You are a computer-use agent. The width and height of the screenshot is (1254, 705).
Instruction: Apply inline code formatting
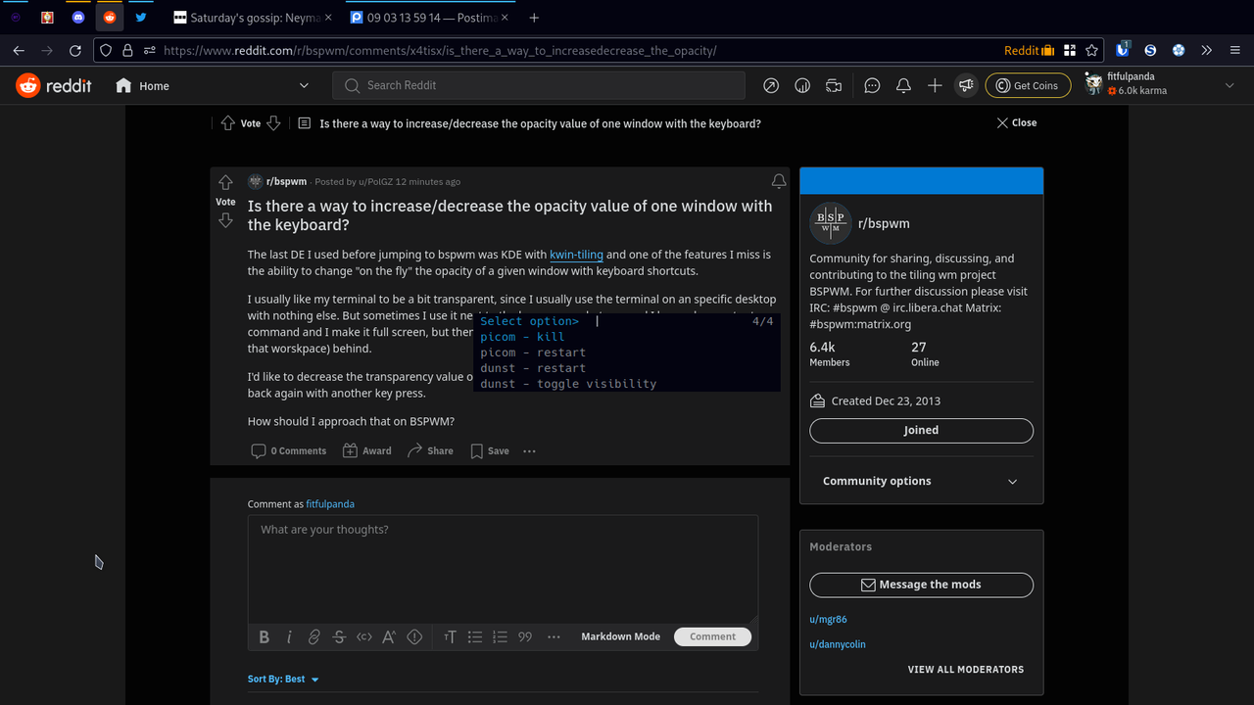pyautogui.click(x=364, y=636)
